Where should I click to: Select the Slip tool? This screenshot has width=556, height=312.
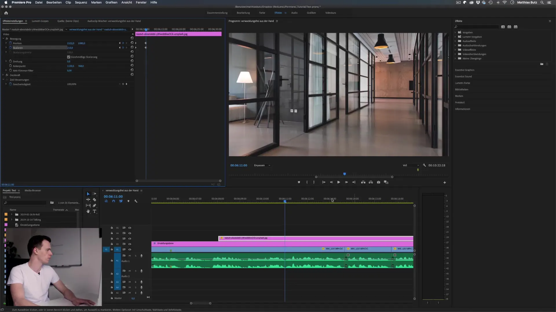tap(88, 205)
